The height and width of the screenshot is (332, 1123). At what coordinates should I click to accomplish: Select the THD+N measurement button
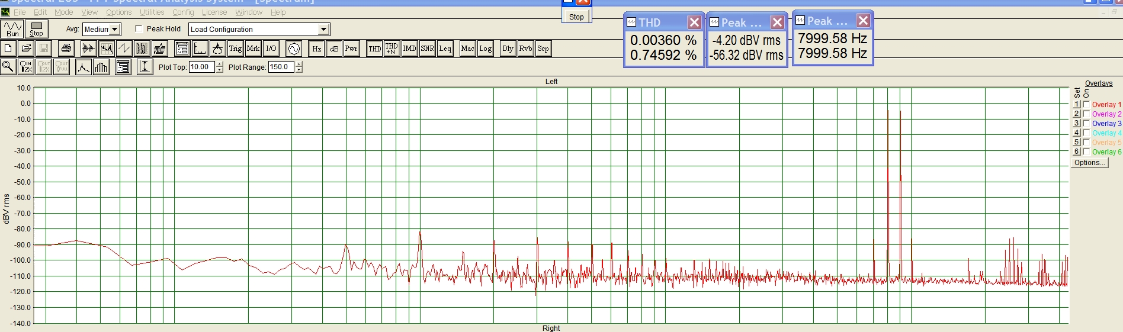pyautogui.click(x=392, y=49)
